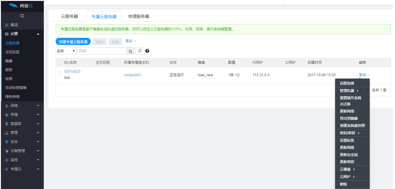This screenshot has width=395, height=189.
Task: Check the checkbox for server 0201da20
Action: 59,73
